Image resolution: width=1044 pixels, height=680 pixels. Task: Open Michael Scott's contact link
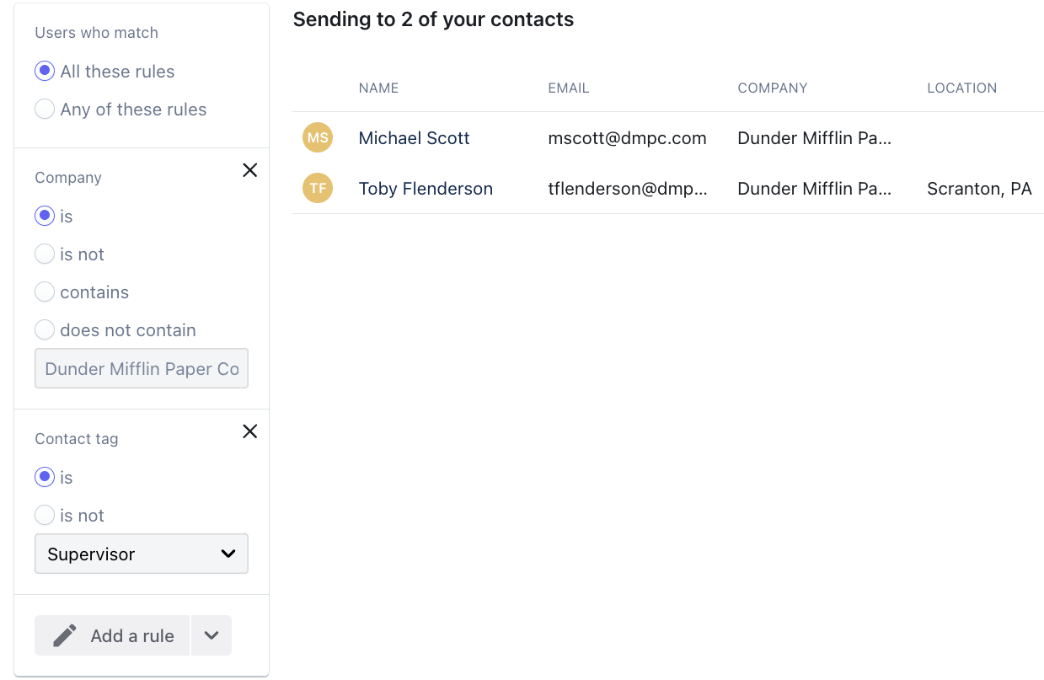[x=414, y=138]
